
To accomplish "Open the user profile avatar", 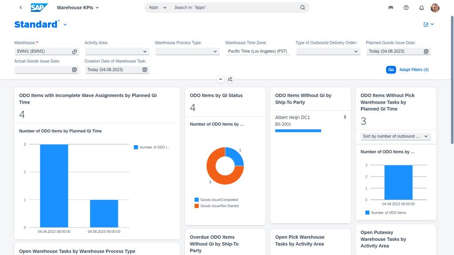I will click(x=435, y=8).
